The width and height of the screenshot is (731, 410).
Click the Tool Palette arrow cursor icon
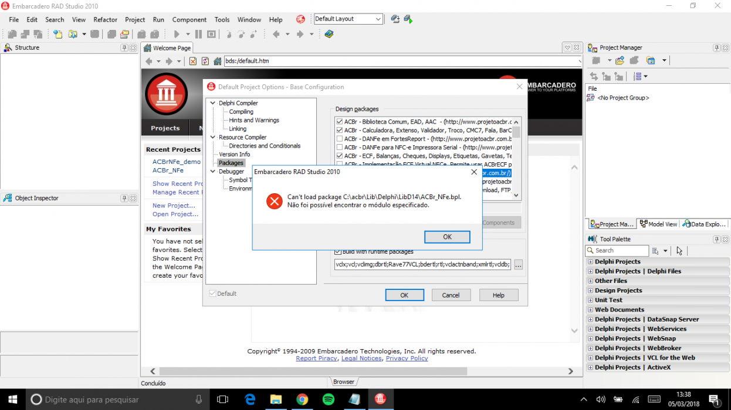pos(679,251)
